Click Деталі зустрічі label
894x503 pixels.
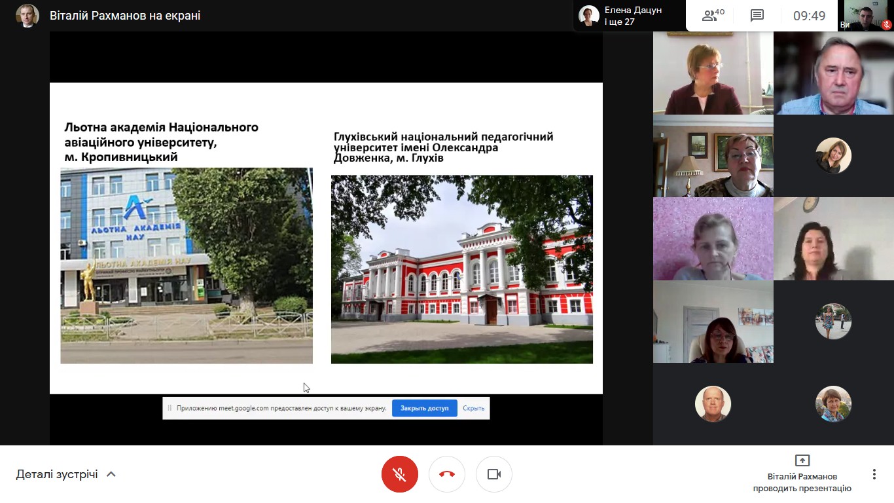click(x=57, y=474)
